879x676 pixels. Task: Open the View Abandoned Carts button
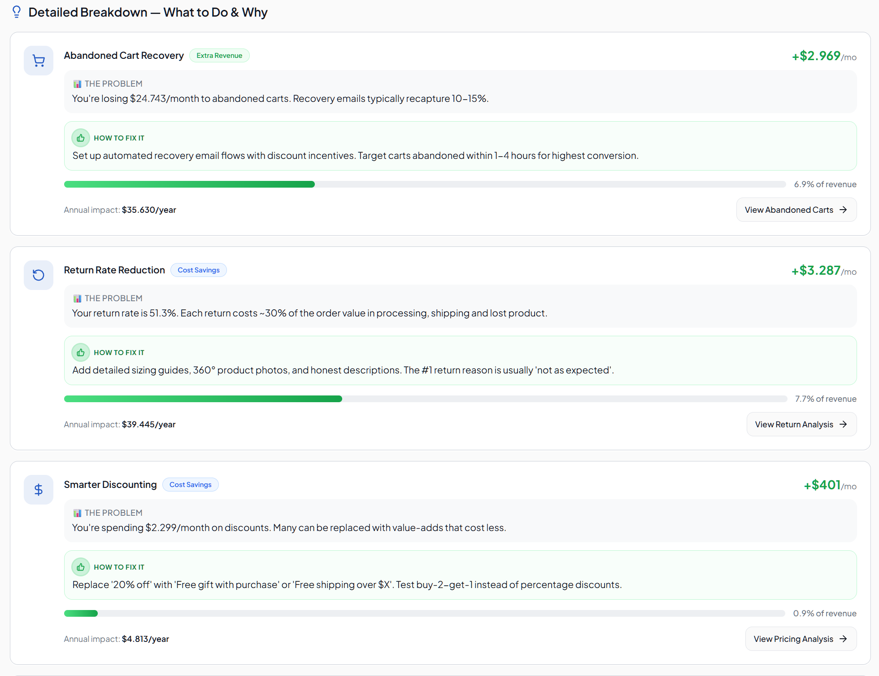(x=796, y=210)
